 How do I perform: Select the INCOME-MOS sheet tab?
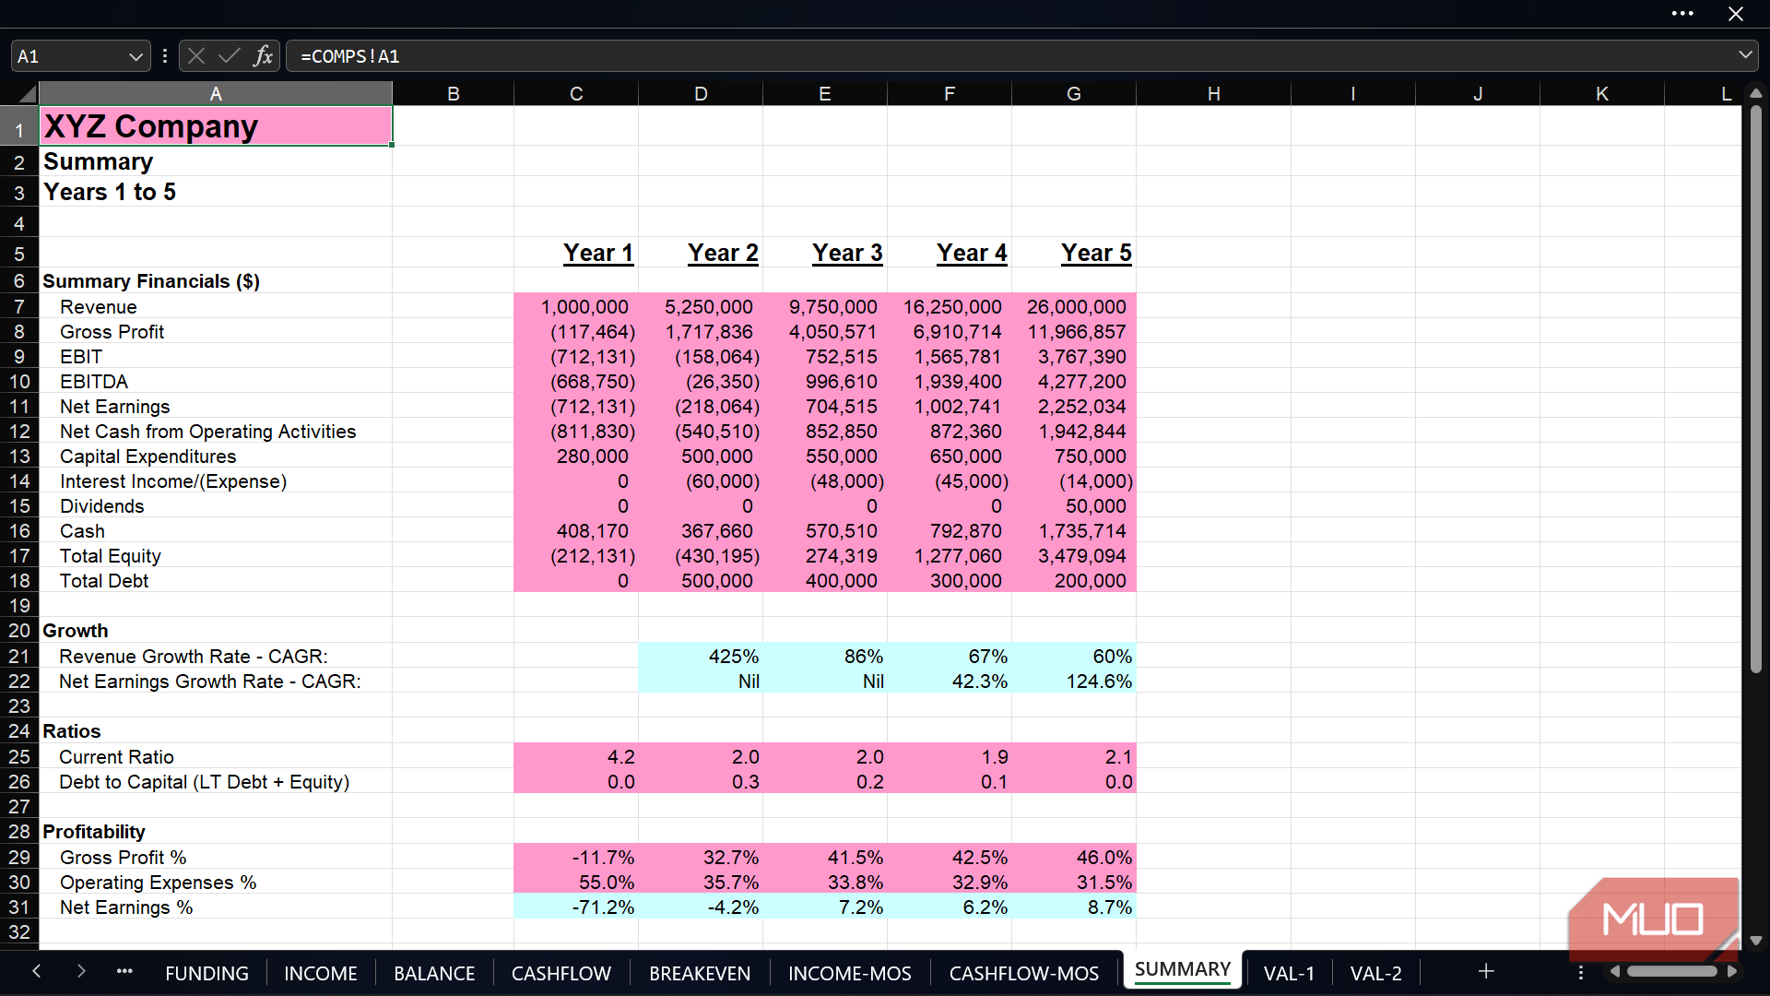849,973
